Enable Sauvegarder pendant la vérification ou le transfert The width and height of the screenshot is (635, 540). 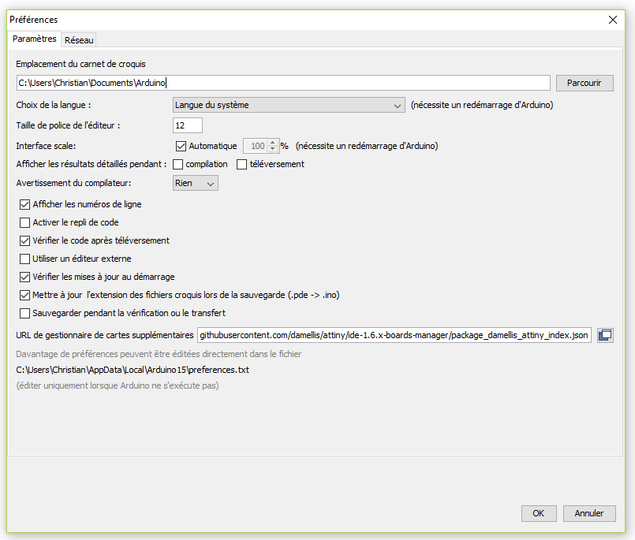pos(24,313)
